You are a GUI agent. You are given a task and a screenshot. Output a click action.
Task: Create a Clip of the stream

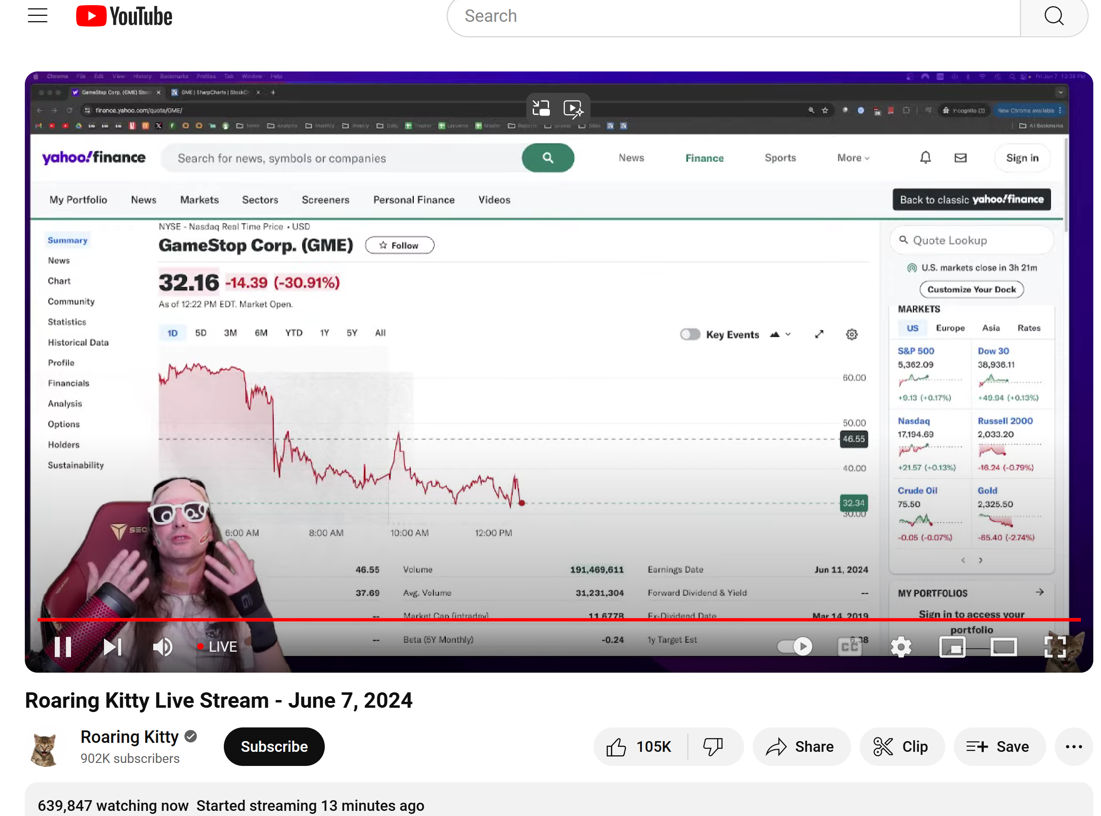point(902,746)
